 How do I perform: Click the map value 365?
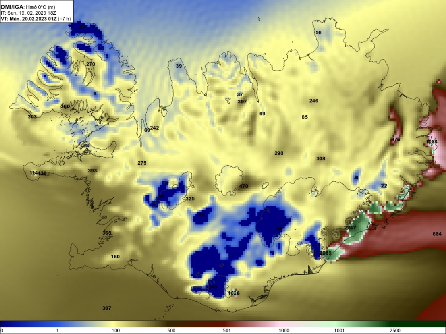107,233
